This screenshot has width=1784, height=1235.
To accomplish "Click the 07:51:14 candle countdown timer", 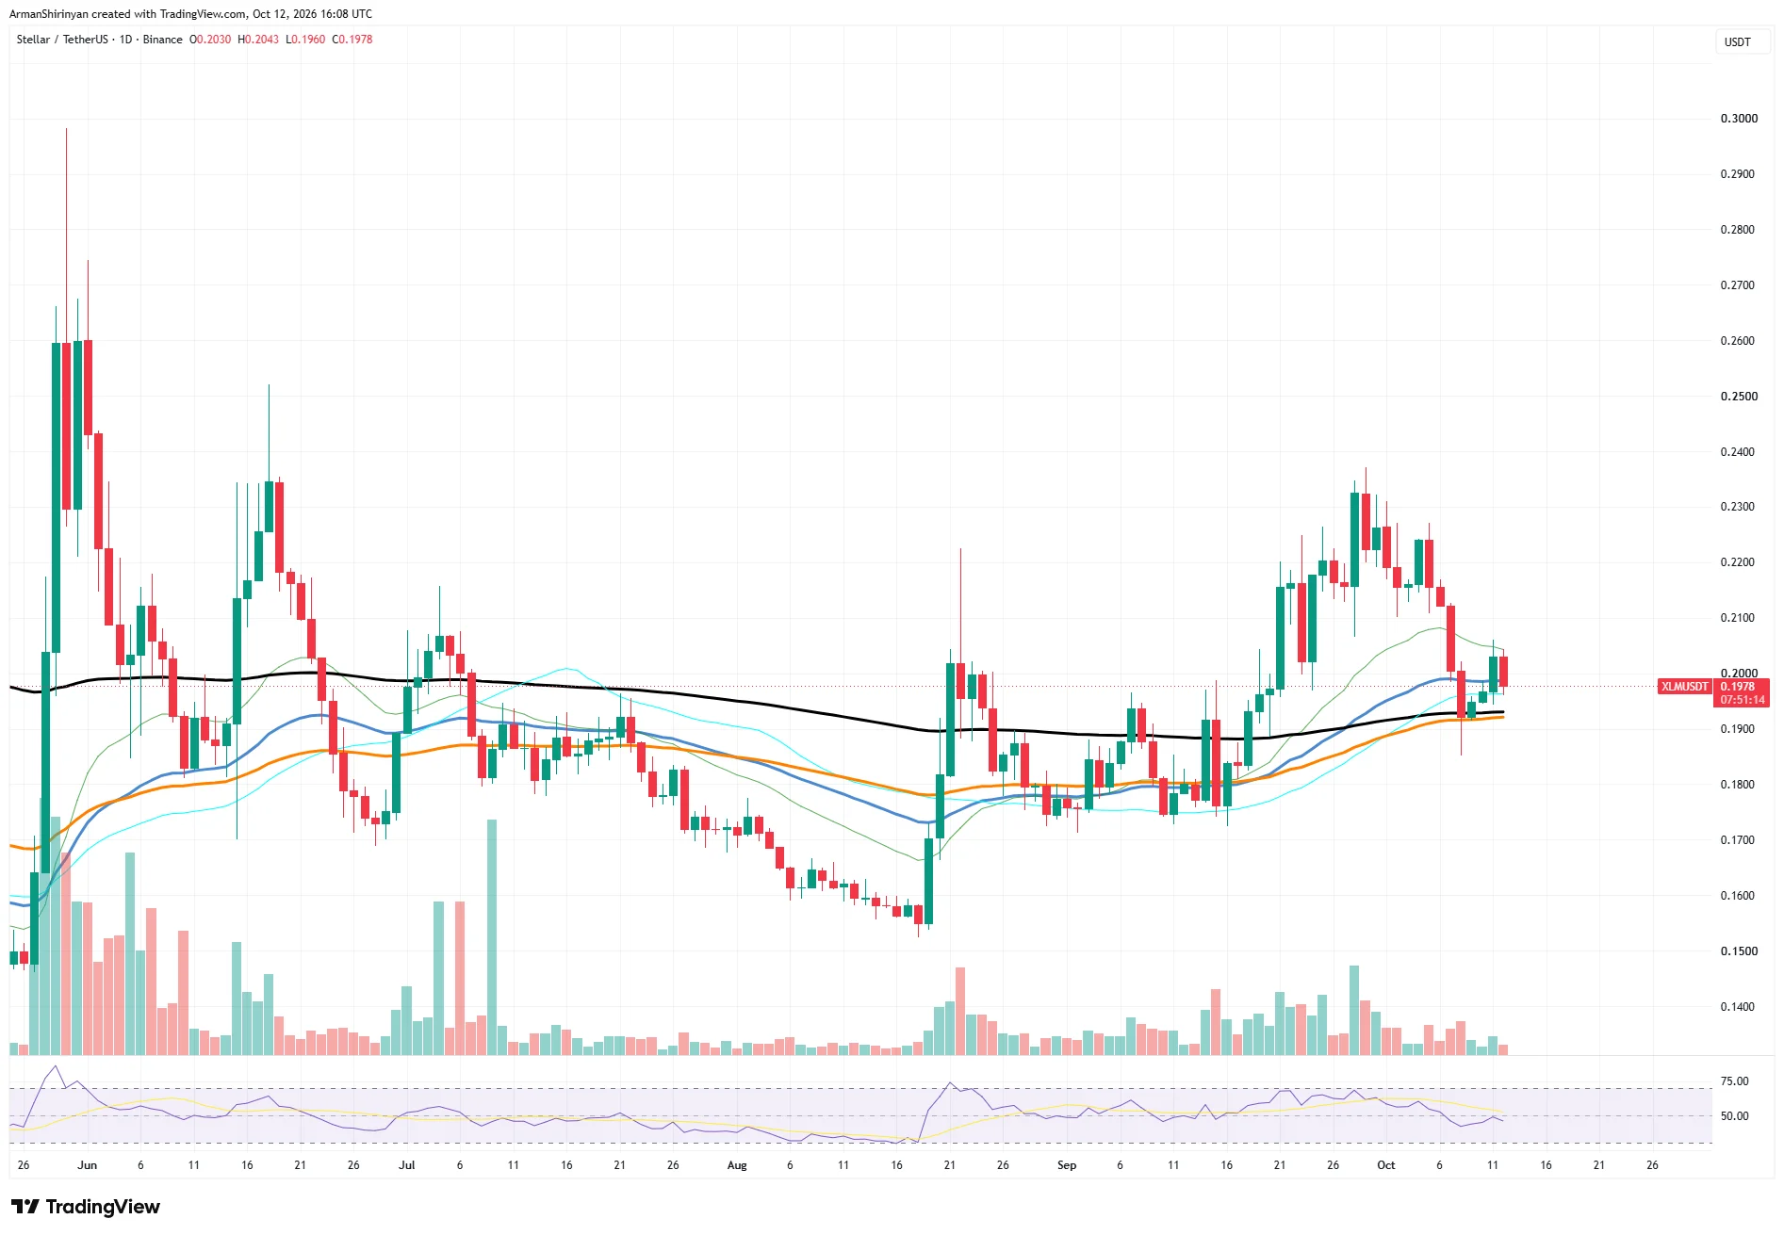I will 1742,700.
